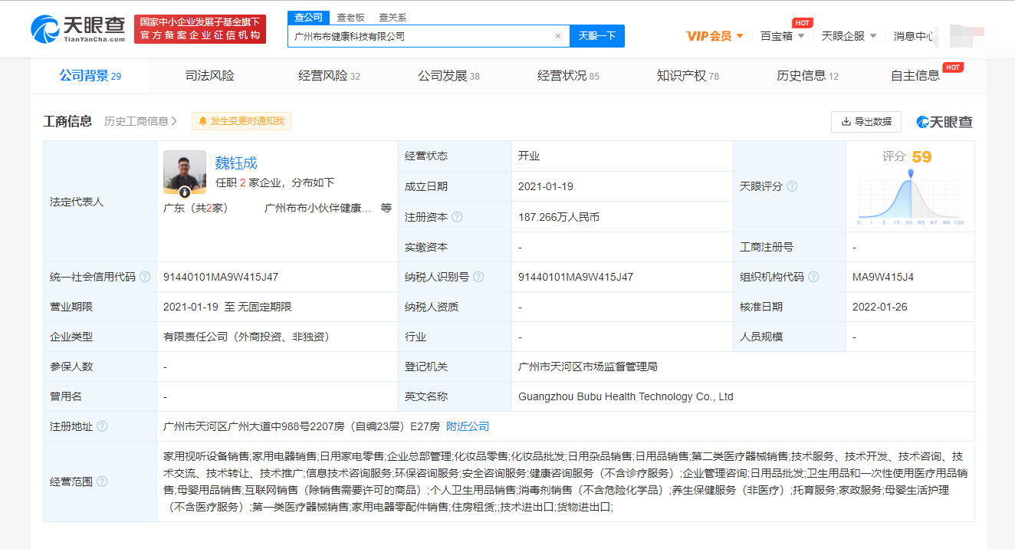Viewport: 1015px width, 549px height.
Task: Select the 公司背景 tab
Action: click(x=90, y=76)
